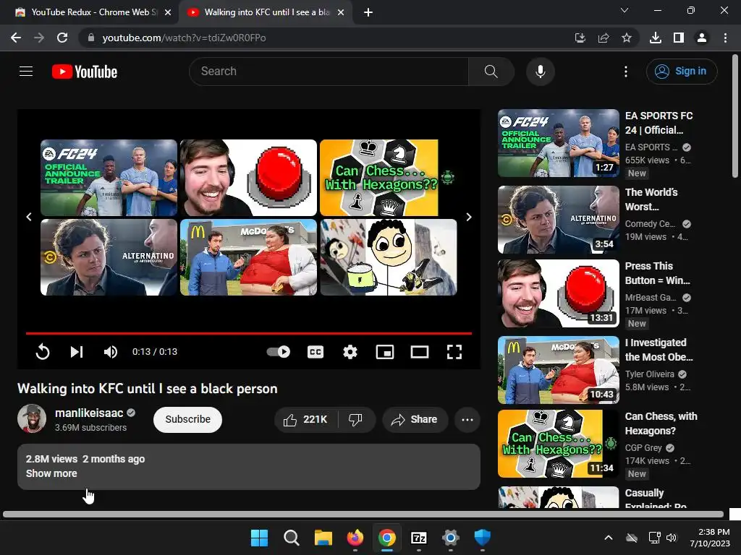This screenshot has height=555, width=741.
Task: Click the CGP Grey channel name
Action: pyautogui.click(x=643, y=448)
